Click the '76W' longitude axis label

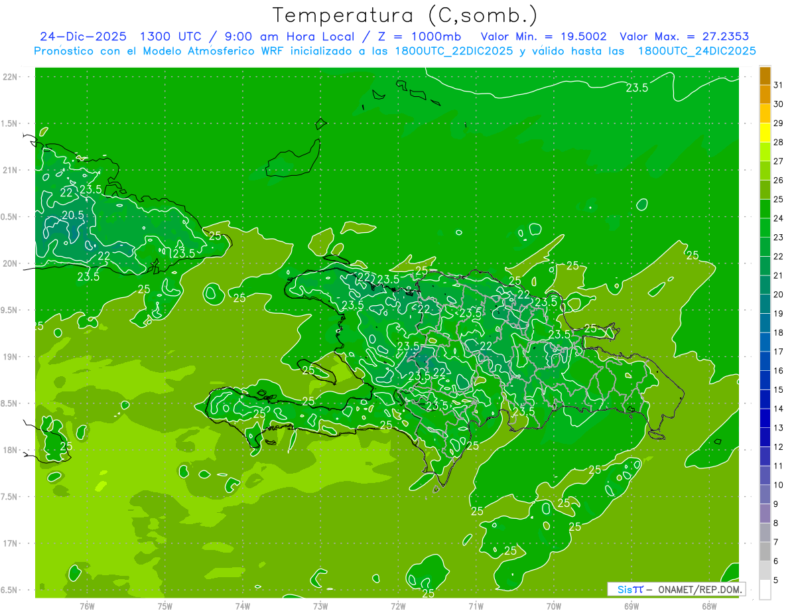click(x=87, y=606)
